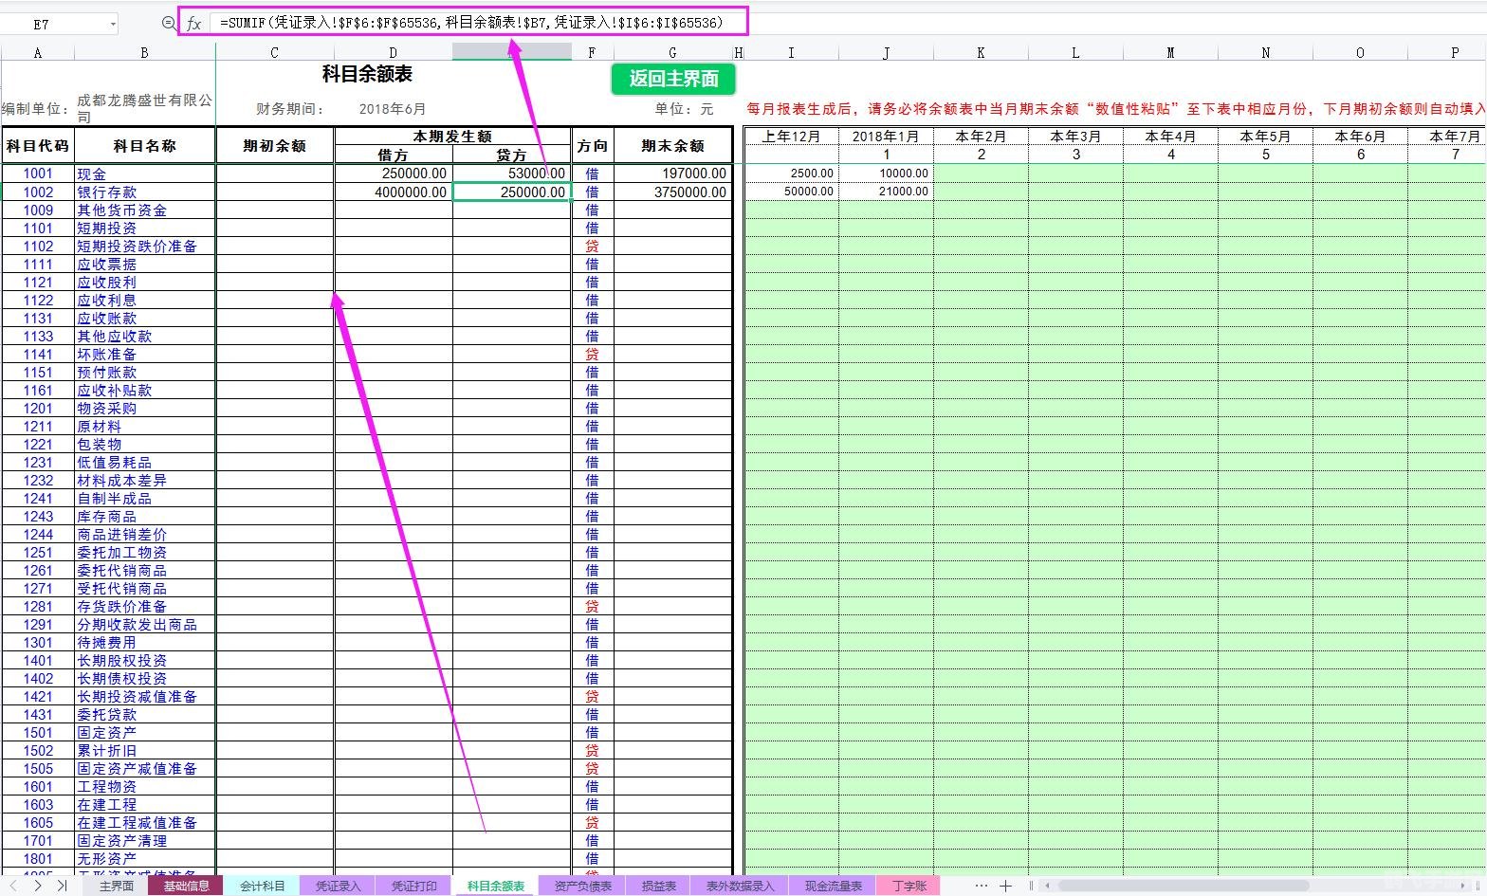This screenshot has width=1487, height=896.
Task: Click the magnifier icon beside formula bar
Action: tap(168, 24)
